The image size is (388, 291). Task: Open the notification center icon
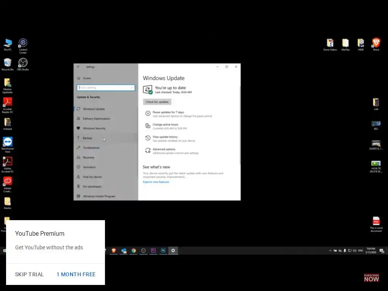pyautogui.click(x=382, y=251)
